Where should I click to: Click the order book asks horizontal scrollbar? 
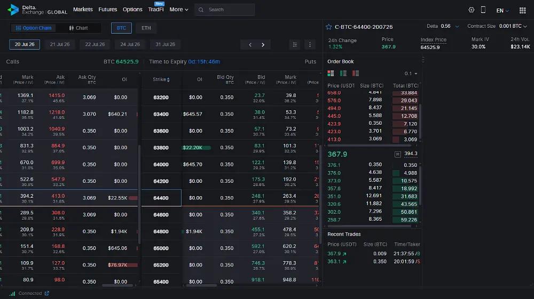click(369, 146)
